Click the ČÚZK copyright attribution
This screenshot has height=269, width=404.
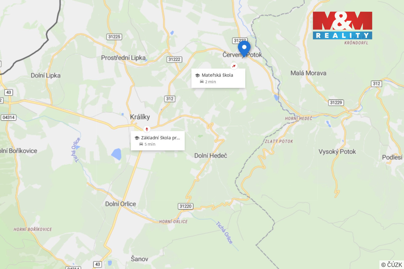pos(392,265)
